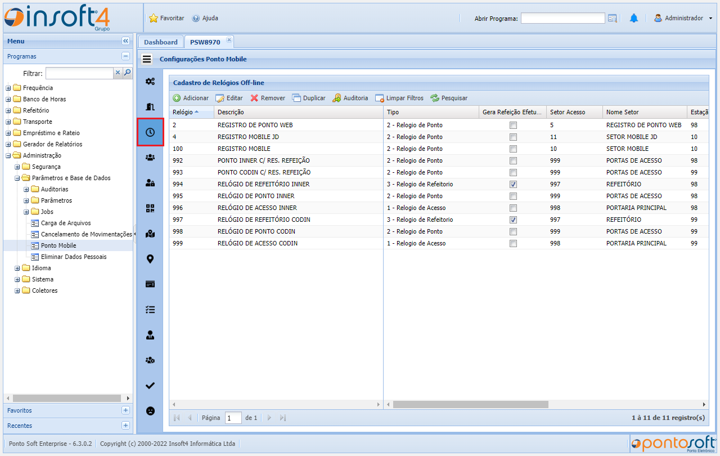Click the Limpar Filtros button
720x456 pixels.
tap(399, 98)
